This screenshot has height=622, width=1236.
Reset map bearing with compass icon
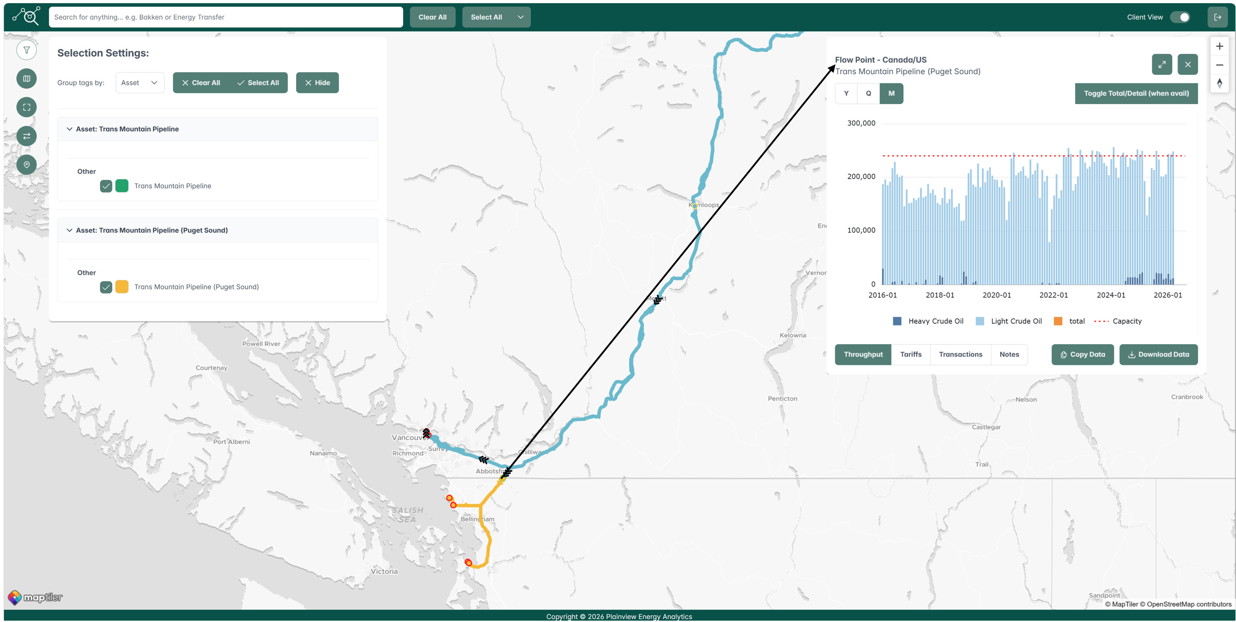pyautogui.click(x=1219, y=83)
